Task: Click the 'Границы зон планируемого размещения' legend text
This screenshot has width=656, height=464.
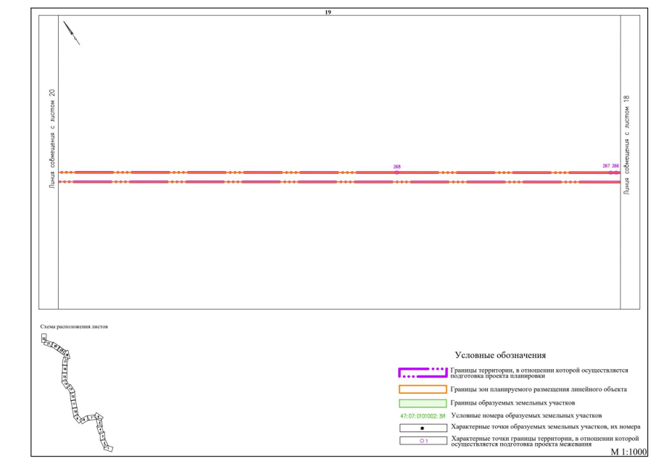Action: click(538, 389)
